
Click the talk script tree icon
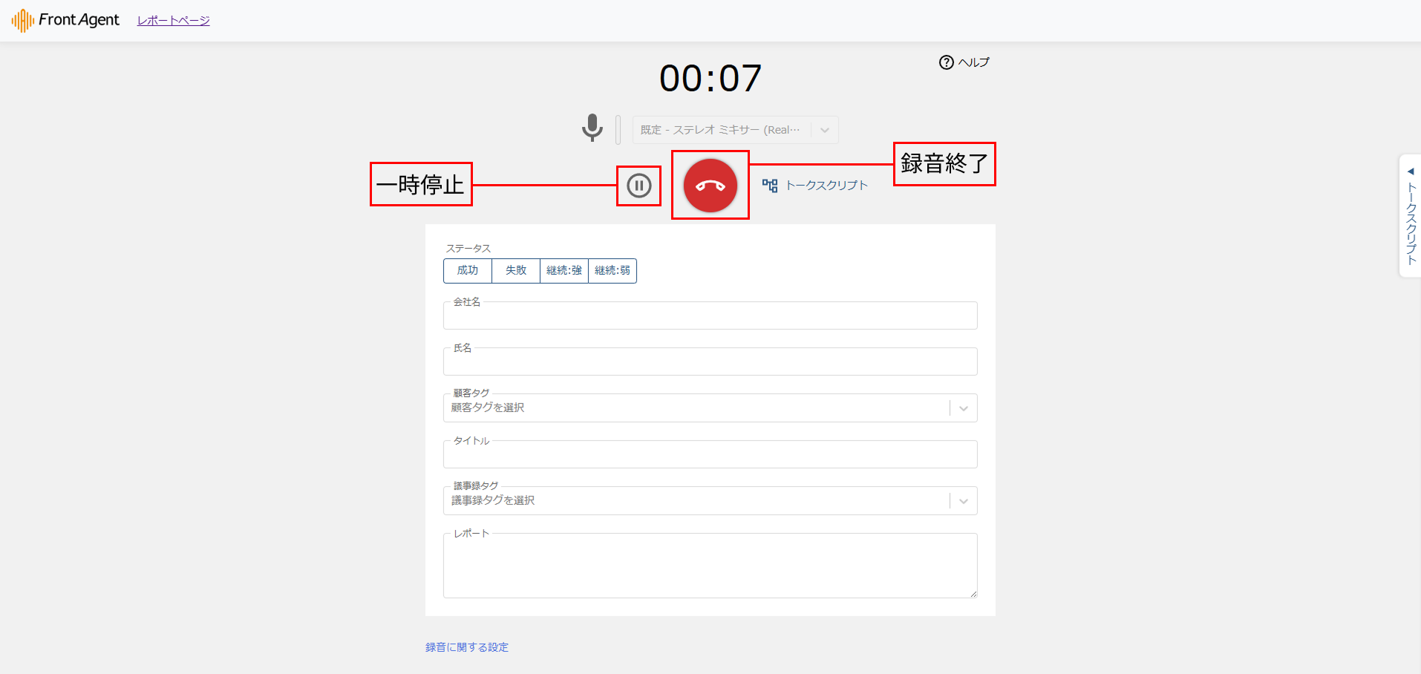pos(770,186)
